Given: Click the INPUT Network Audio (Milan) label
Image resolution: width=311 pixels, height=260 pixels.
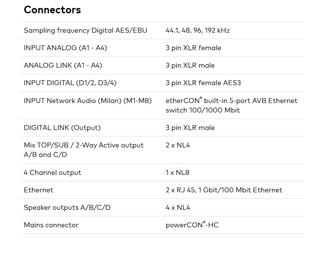Looking at the screenshot, I should coord(88,101).
